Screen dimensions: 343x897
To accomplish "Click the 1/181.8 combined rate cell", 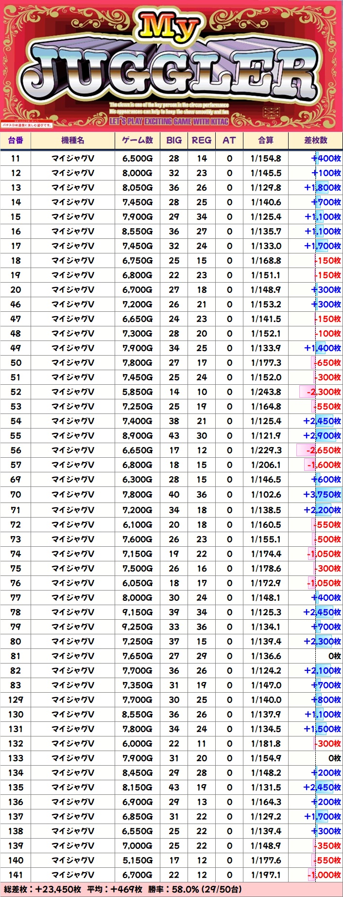I will pos(266,744).
